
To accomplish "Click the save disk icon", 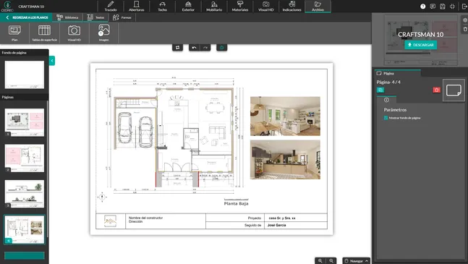I will [x=443, y=7].
